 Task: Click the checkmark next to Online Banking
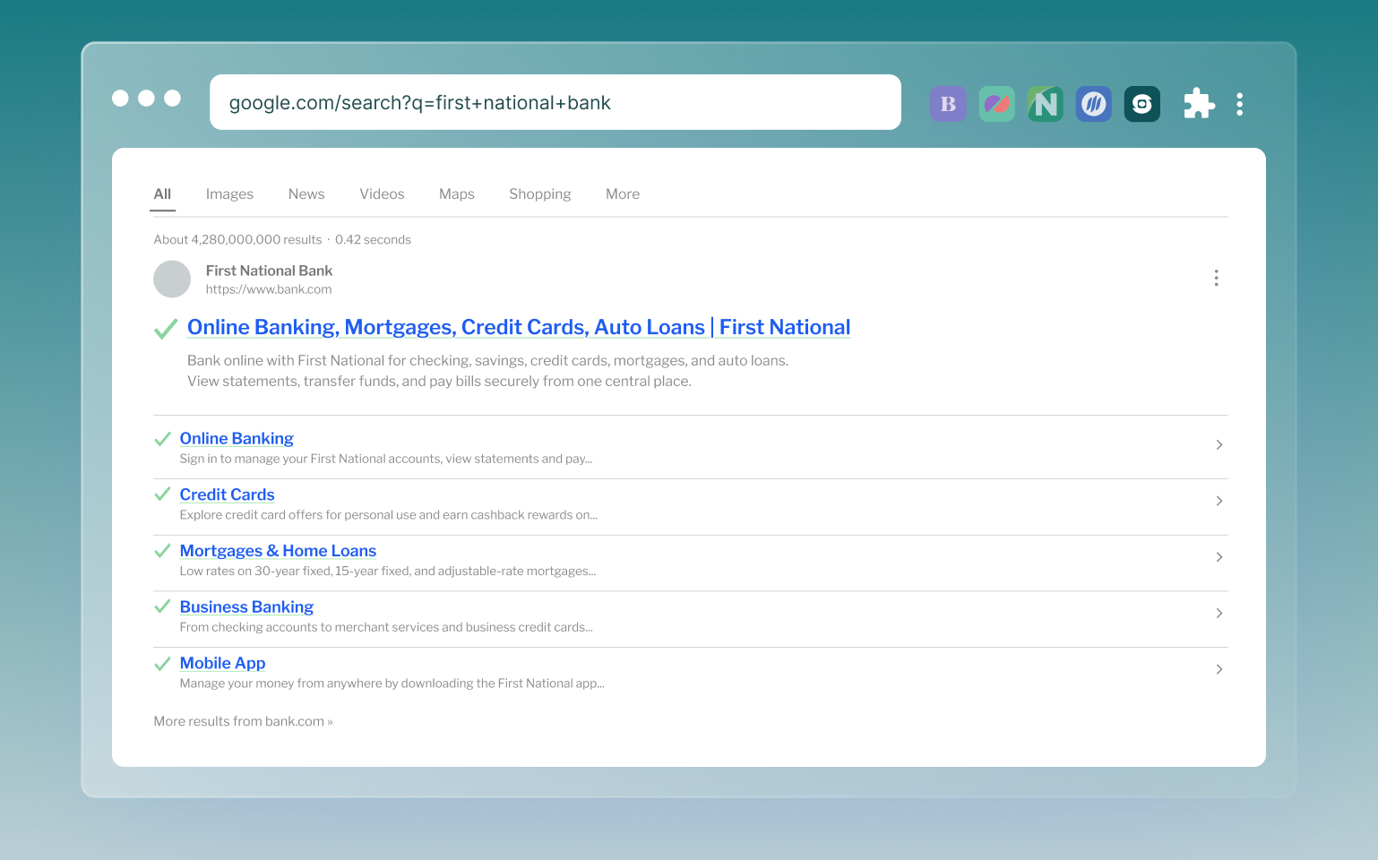click(x=162, y=439)
